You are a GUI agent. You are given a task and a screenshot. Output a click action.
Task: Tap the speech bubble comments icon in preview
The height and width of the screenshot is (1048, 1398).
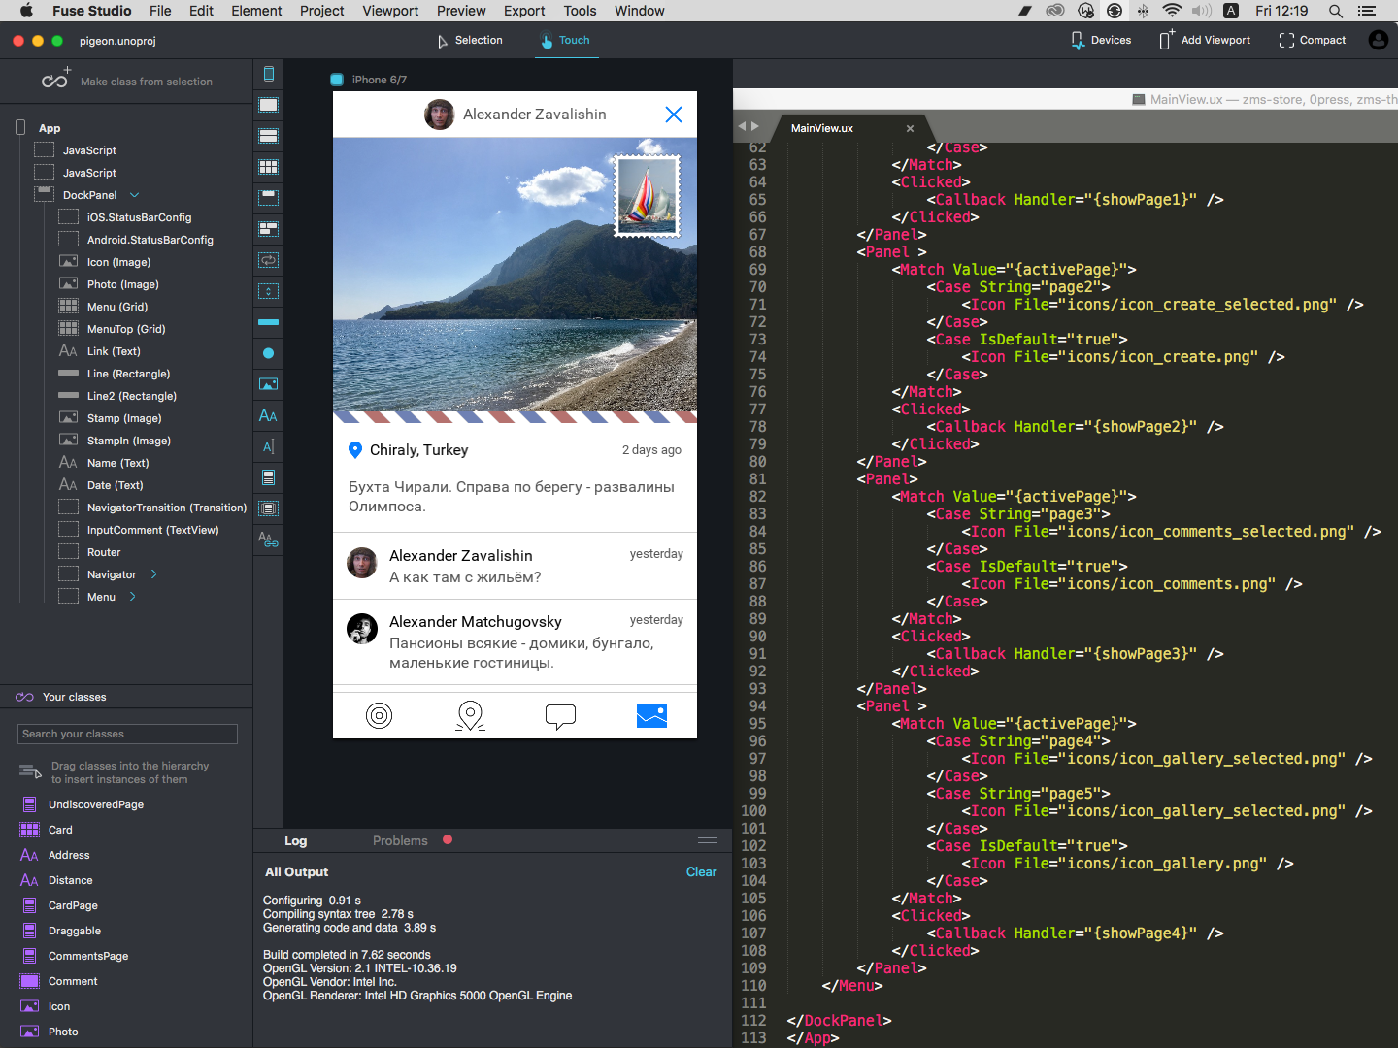tap(560, 716)
